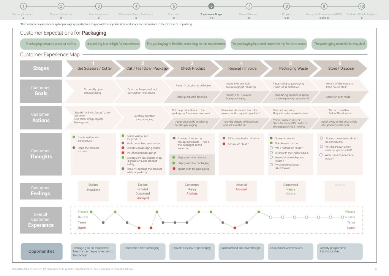Click 'Impatient' feeling under stage 1
This screenshot has width=389, height=276.
click(93, 190)
